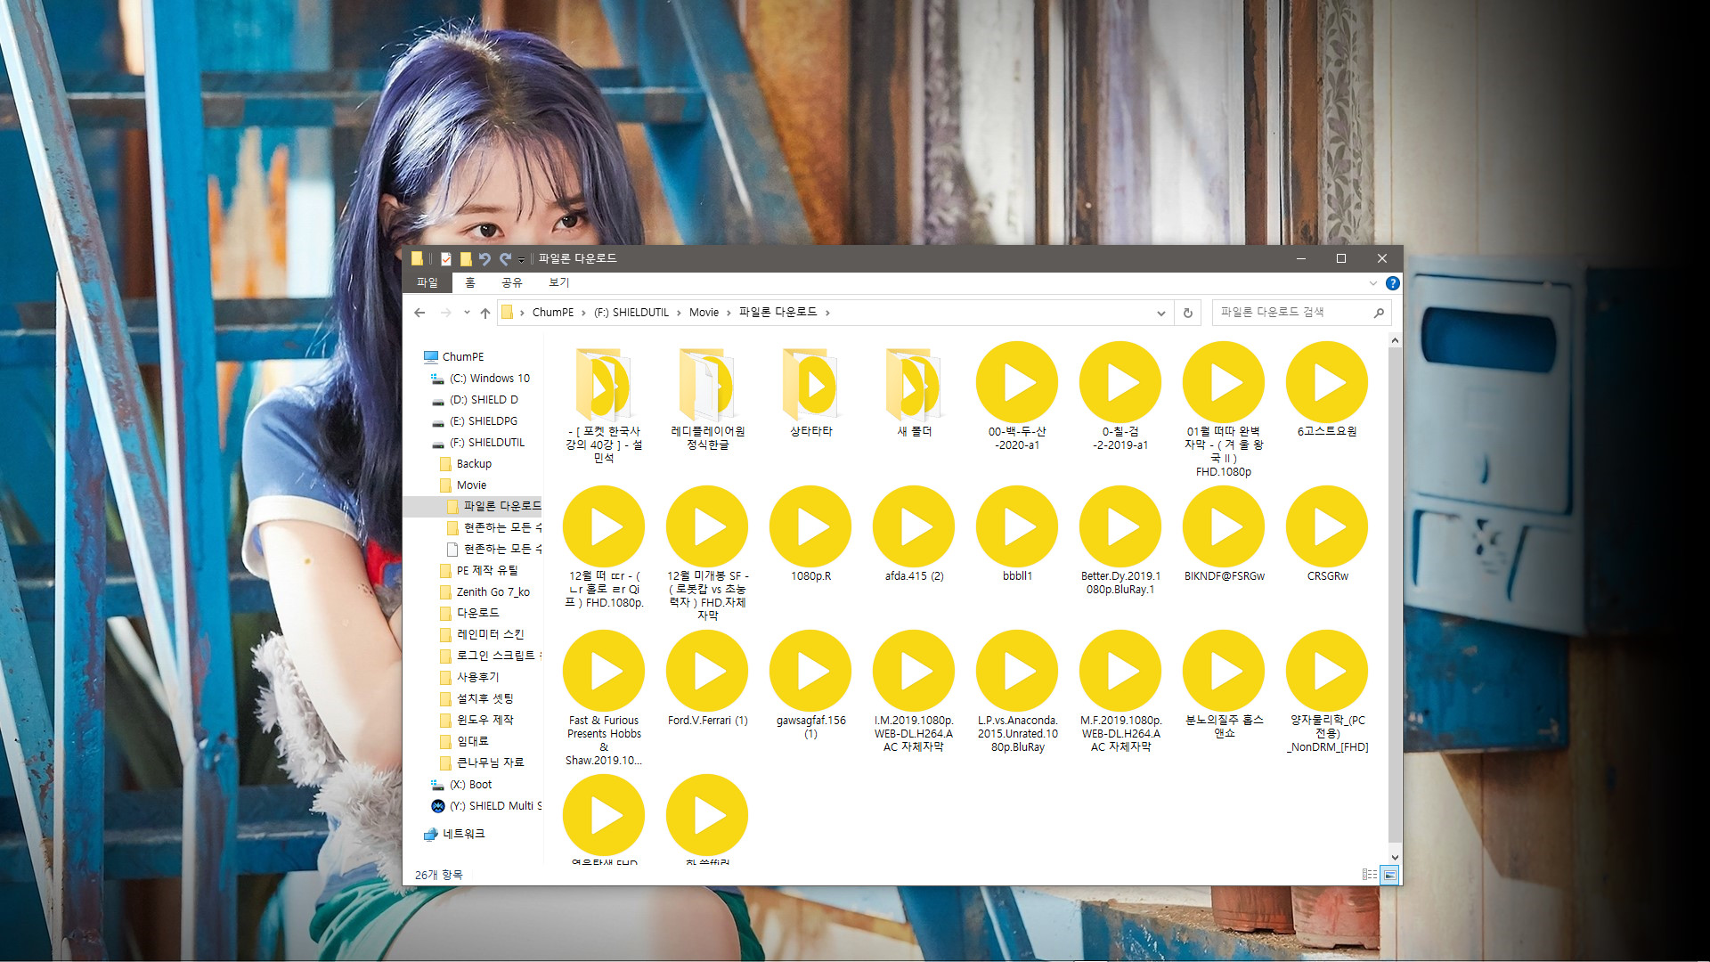1710x962 pixels.
Task: Select the 새 폴더 folder
Action: 915,392
